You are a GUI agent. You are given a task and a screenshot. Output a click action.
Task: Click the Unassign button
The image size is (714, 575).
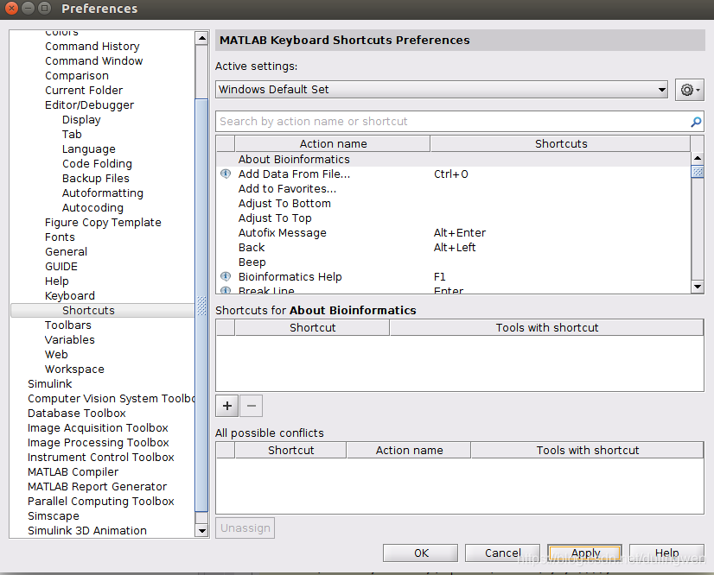pyautogui.click(x=245, y=528)
